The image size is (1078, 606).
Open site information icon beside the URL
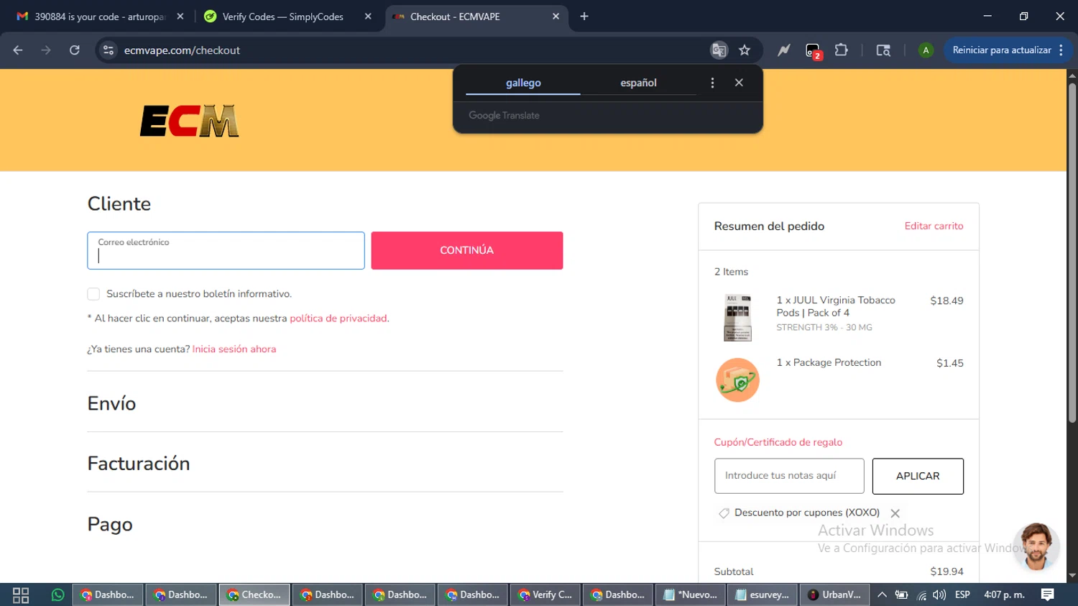click(109, 50)
